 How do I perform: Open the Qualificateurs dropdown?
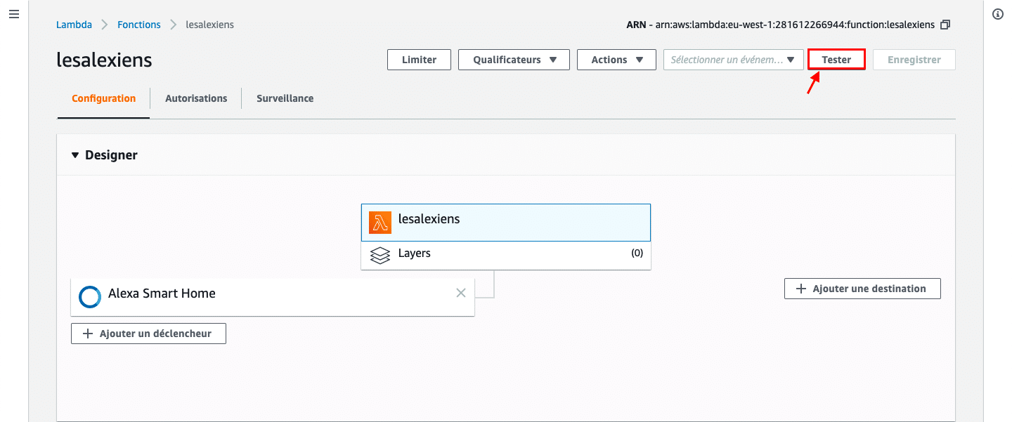click(514, 60)
